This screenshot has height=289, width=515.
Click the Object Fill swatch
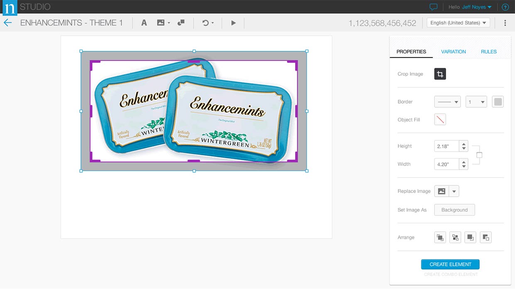coord(440,120)
